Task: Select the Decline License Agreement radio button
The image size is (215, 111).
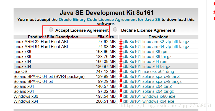Action: pyautogui.click(x=115, y=30)
